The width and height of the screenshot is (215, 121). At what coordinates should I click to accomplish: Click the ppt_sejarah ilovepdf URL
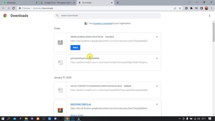(109, 62)
